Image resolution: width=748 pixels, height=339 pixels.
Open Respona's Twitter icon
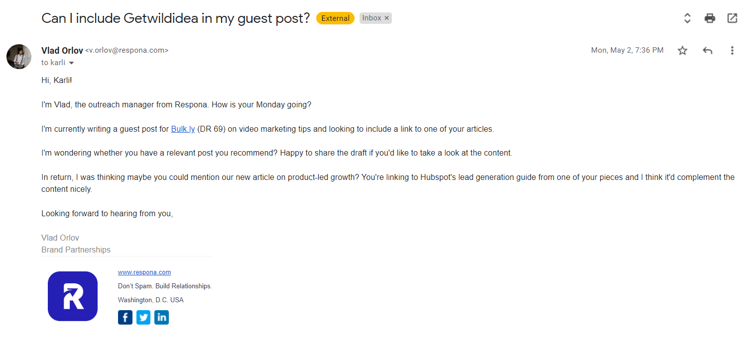click(143, 317)
